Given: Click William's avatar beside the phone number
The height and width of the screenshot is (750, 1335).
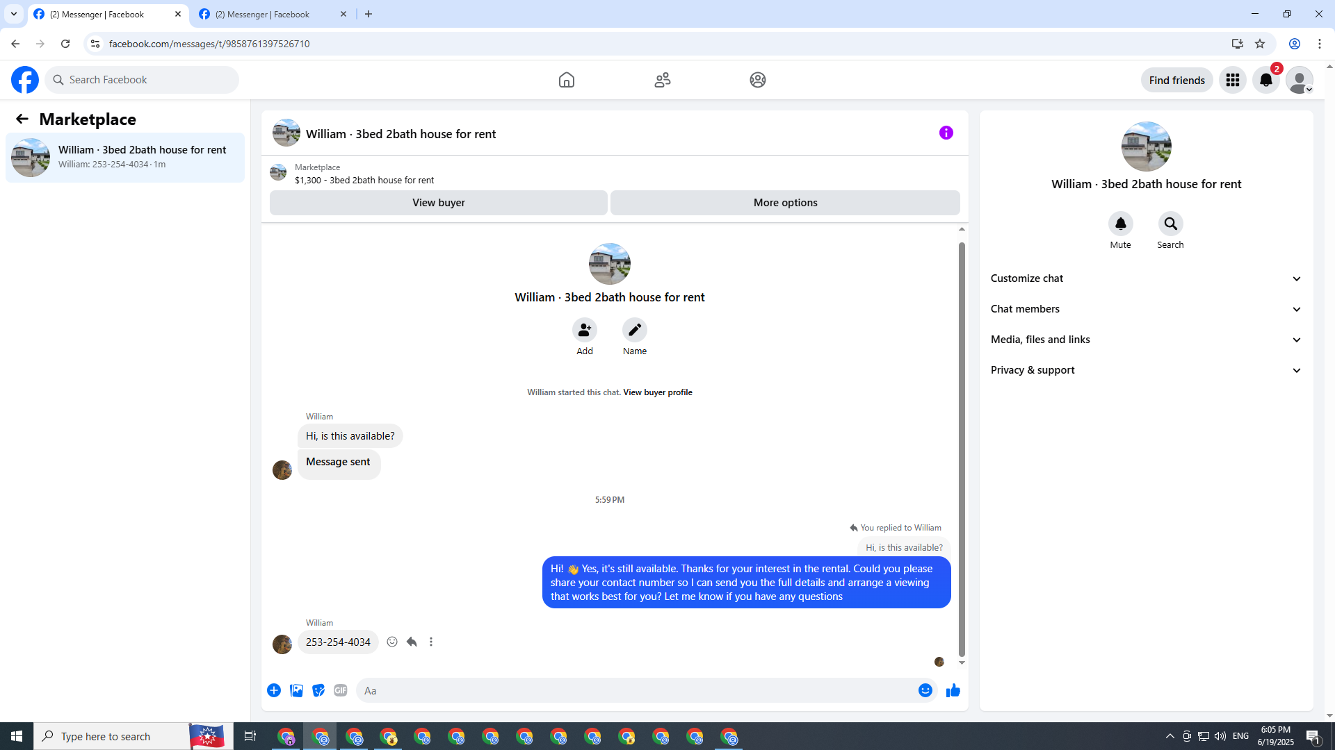Looking at the screenshot, I should coord(282,644).
